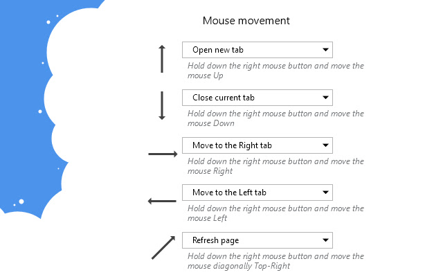Click the down arrow gesture icon
443x277 pixels.
point(162,106)
